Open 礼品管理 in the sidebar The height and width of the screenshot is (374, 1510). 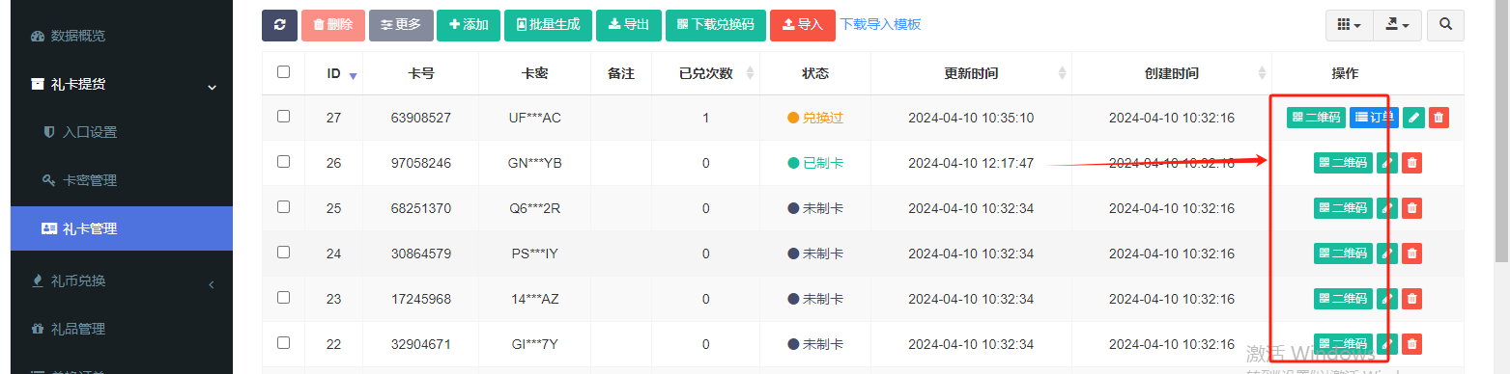122,329
